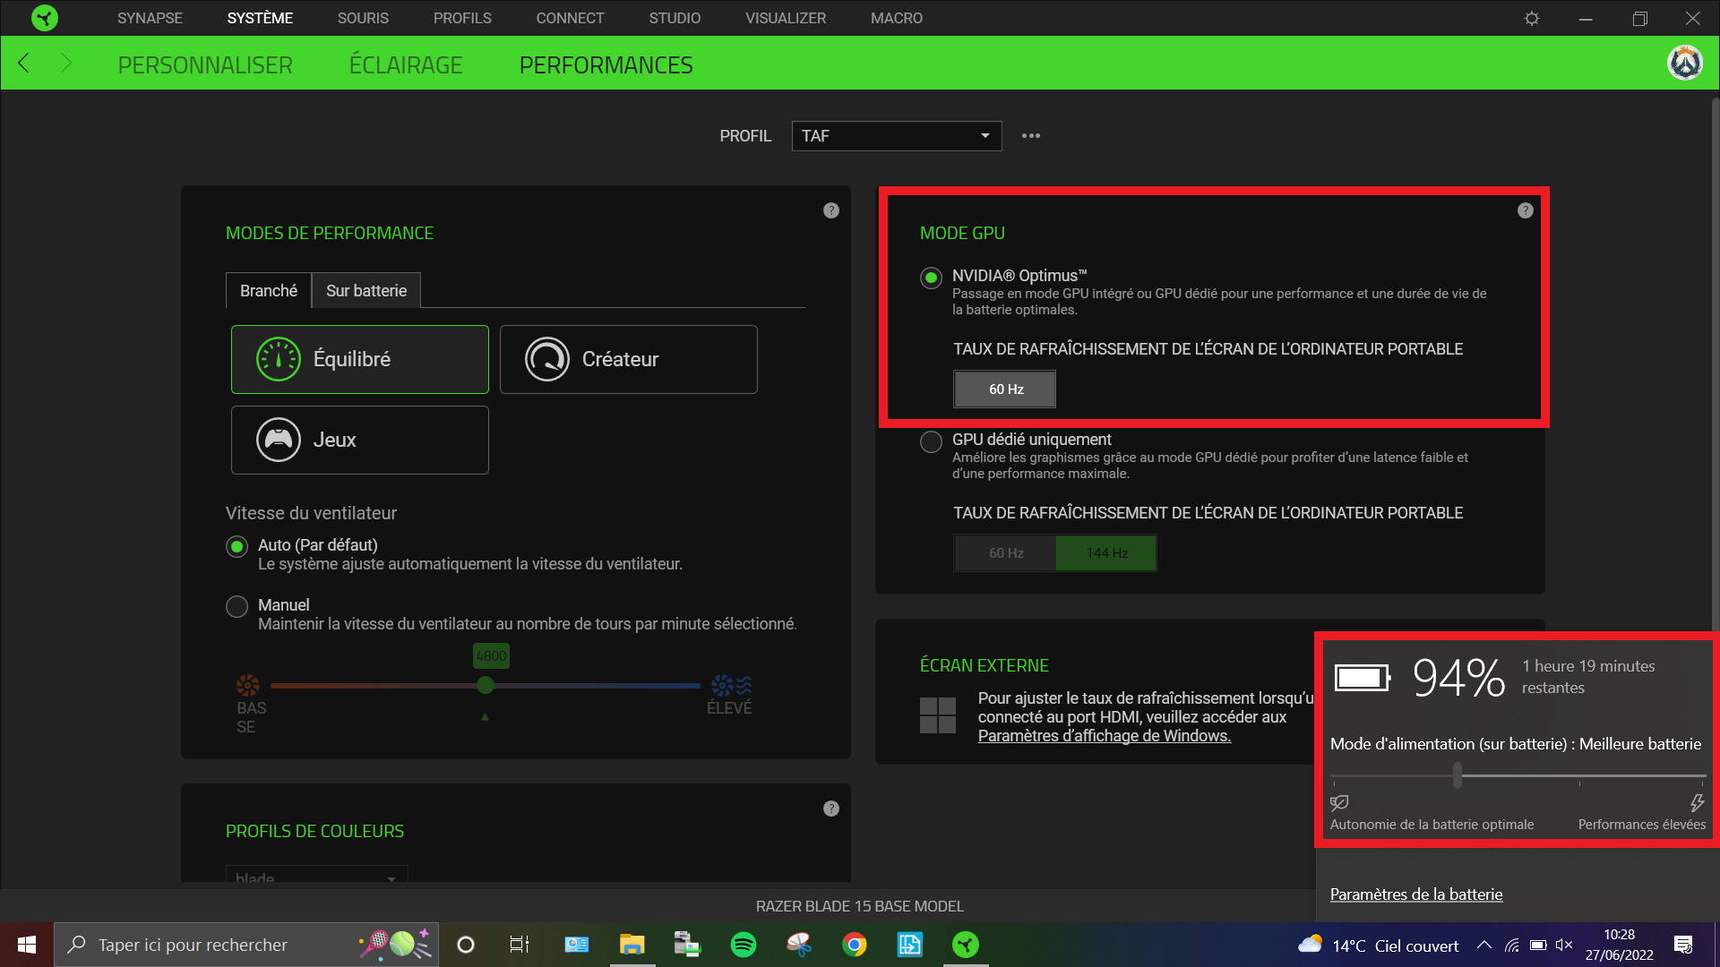1720x967 pixels.
Task: Open the STUDIO menu tab
Action: pyautogui.click(x=675, y=18)
